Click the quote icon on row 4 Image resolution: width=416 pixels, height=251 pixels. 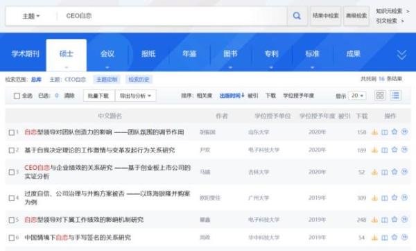(404, 198)
